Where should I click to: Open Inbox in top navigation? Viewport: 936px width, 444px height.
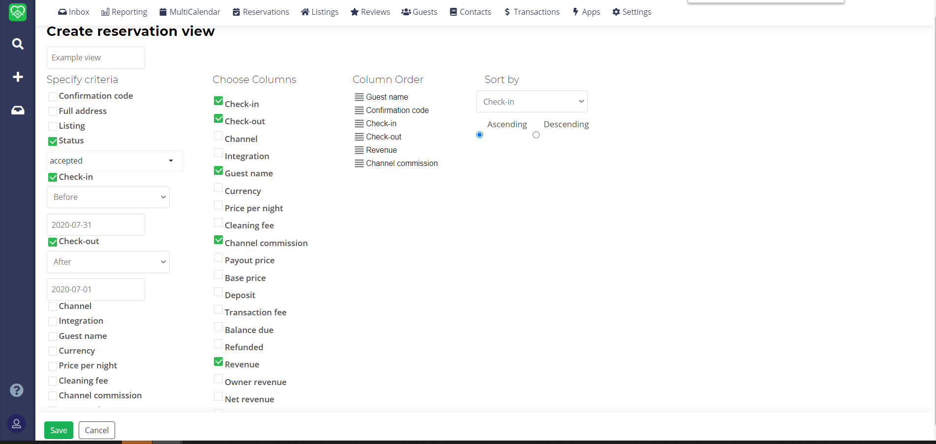(x=73, y=12)
